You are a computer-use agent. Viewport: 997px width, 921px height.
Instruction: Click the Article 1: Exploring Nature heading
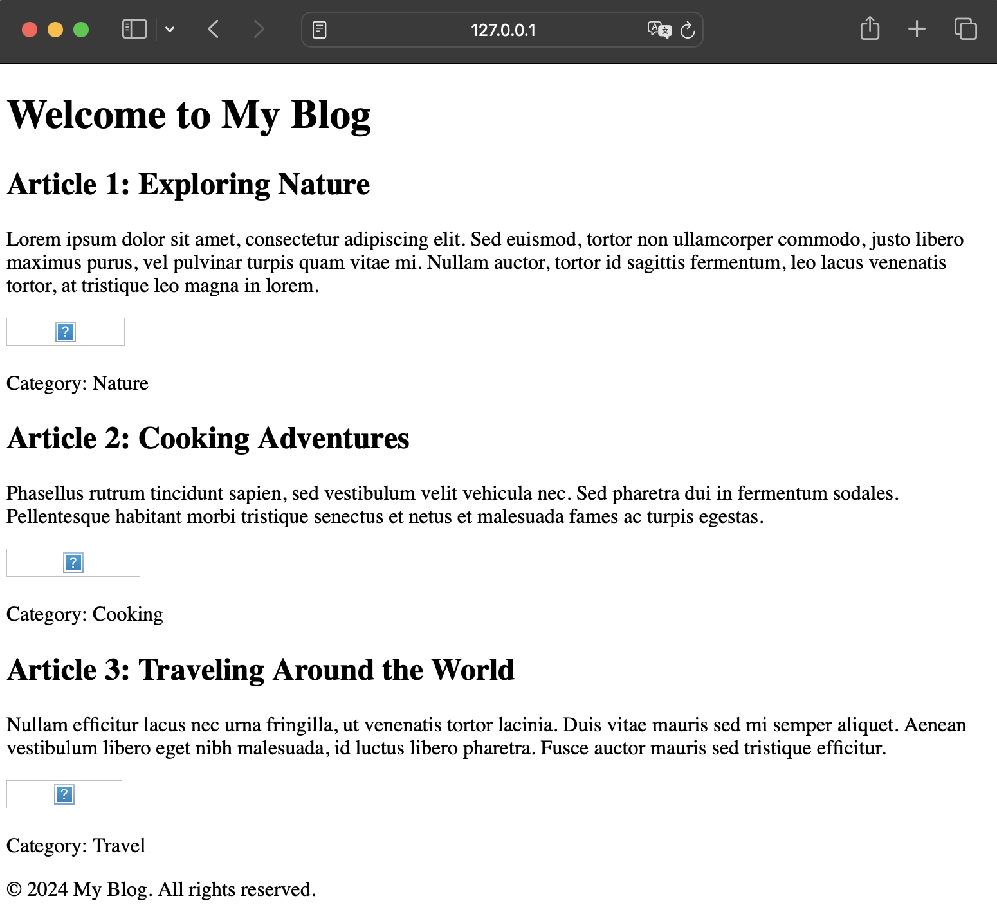pos(188,185)
